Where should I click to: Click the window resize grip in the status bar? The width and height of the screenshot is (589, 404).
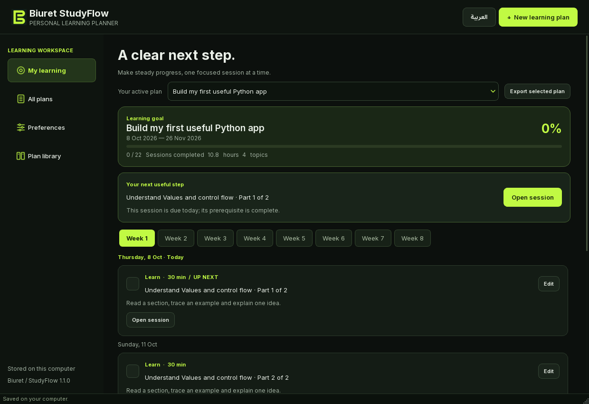(586, 401)
